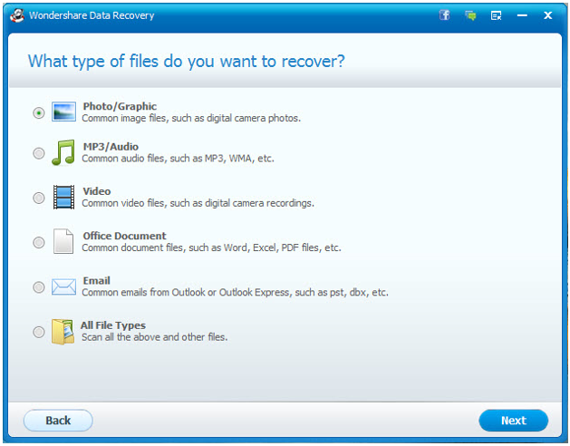Open the green chat feedback icon
The image size is (570, 446).
[470, 15]
